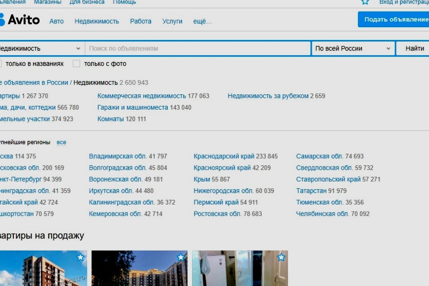
Task: Check the 'только с фото' checkbox
Action: tap(76, 63)
